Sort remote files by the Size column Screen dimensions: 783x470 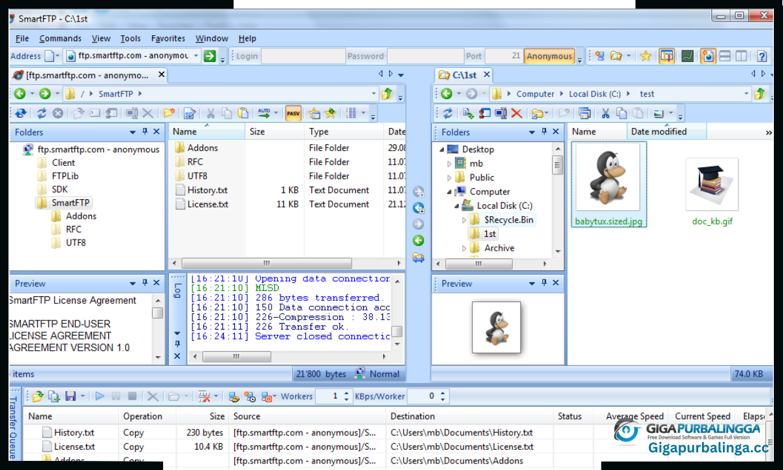click(x=275, y=132)
